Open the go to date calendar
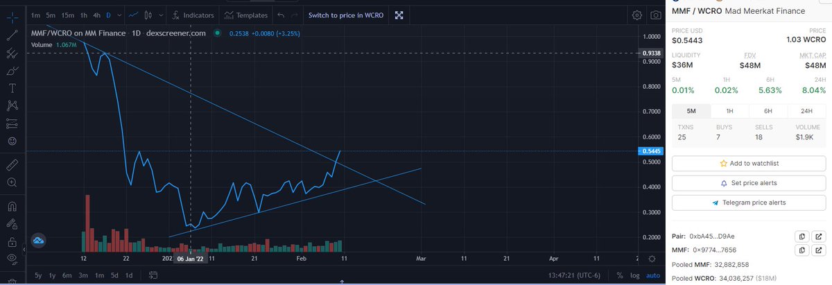The height and width of the screenshot is (285, 832). (x=153, y=275)
